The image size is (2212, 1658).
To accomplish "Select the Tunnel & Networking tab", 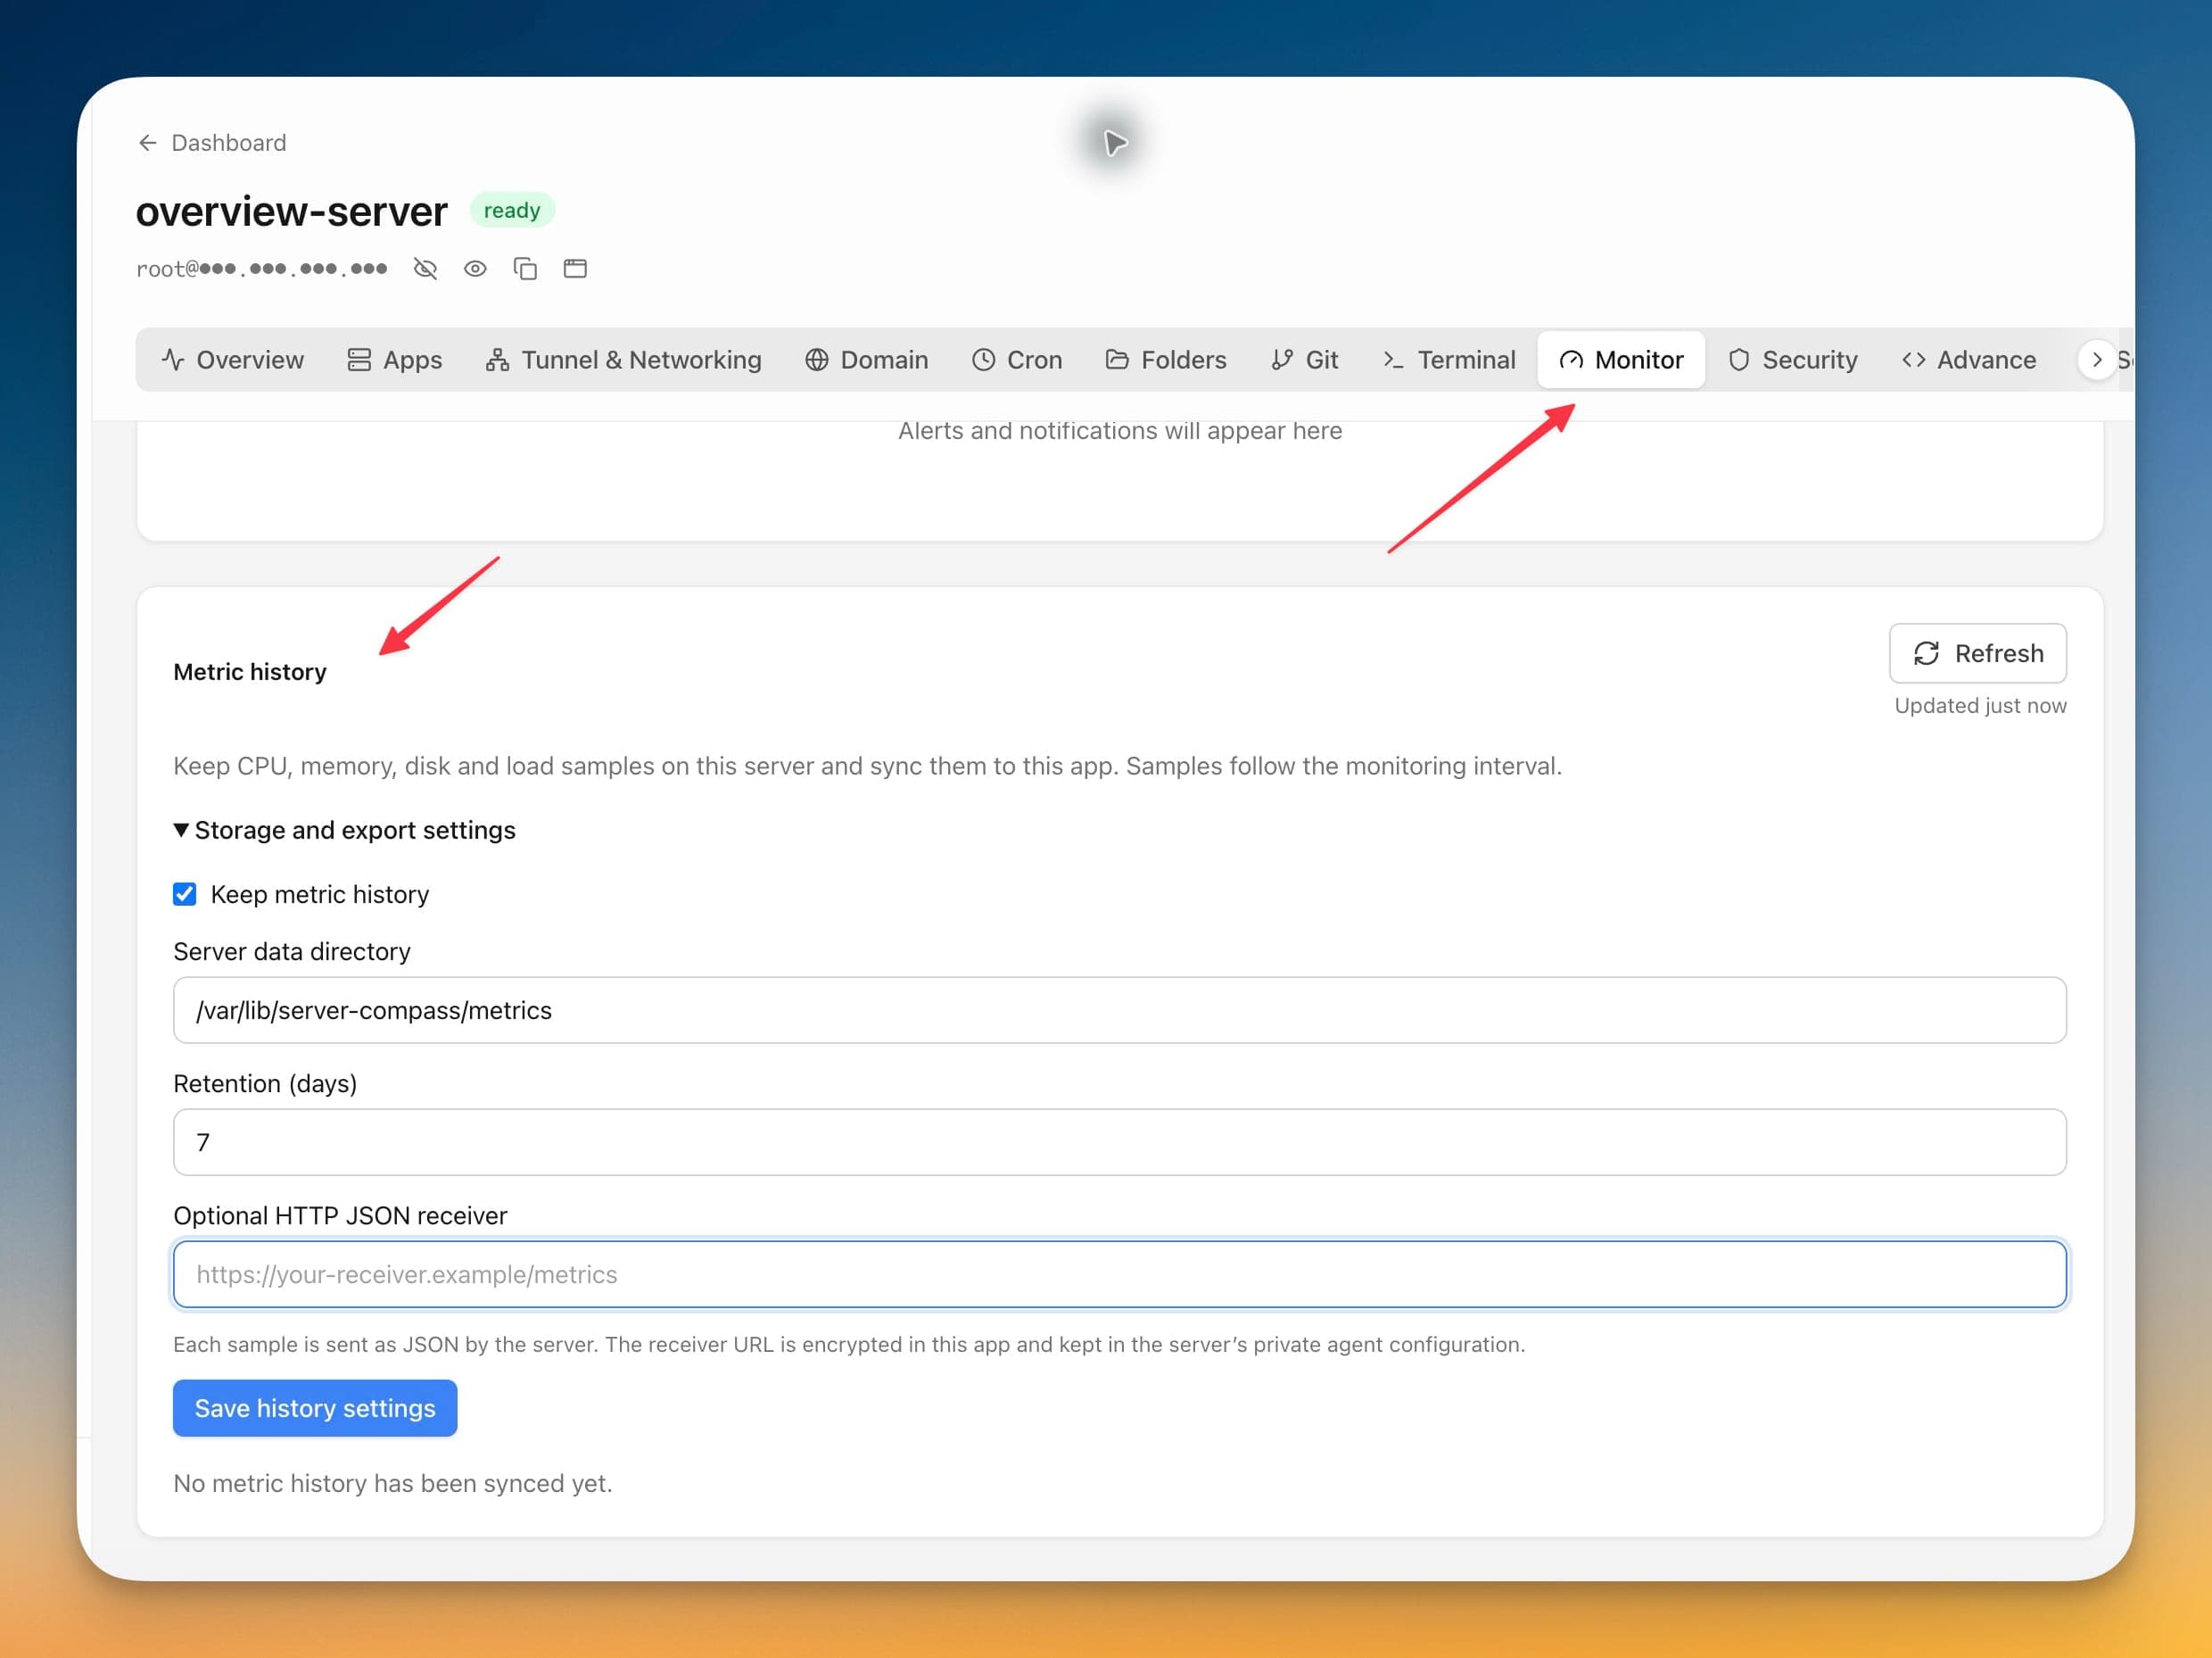I will click(x=623, y=360).
